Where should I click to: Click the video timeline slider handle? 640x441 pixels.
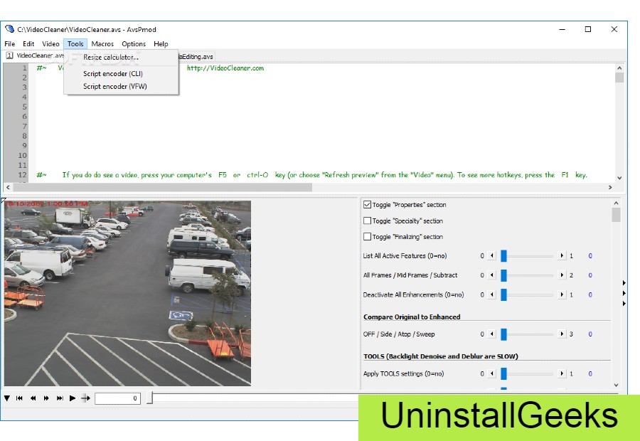(150, 398)
